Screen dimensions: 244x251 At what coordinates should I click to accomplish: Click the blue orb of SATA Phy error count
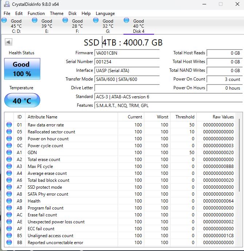(x=9, y=194)
